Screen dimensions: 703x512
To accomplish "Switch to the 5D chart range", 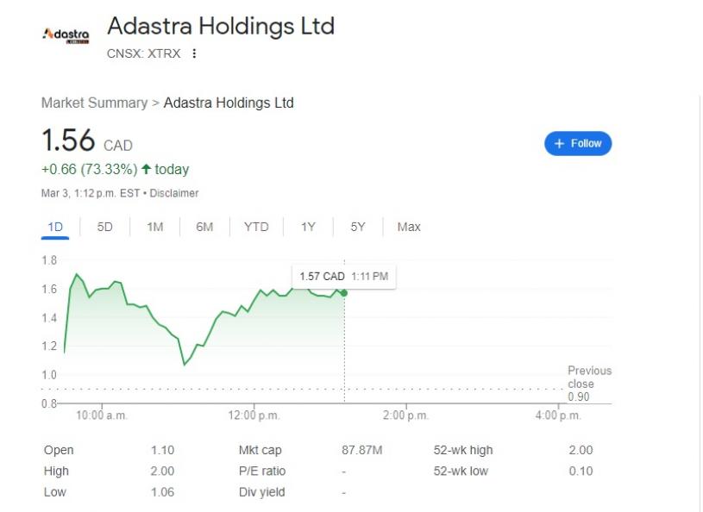I will click(104, 227).
